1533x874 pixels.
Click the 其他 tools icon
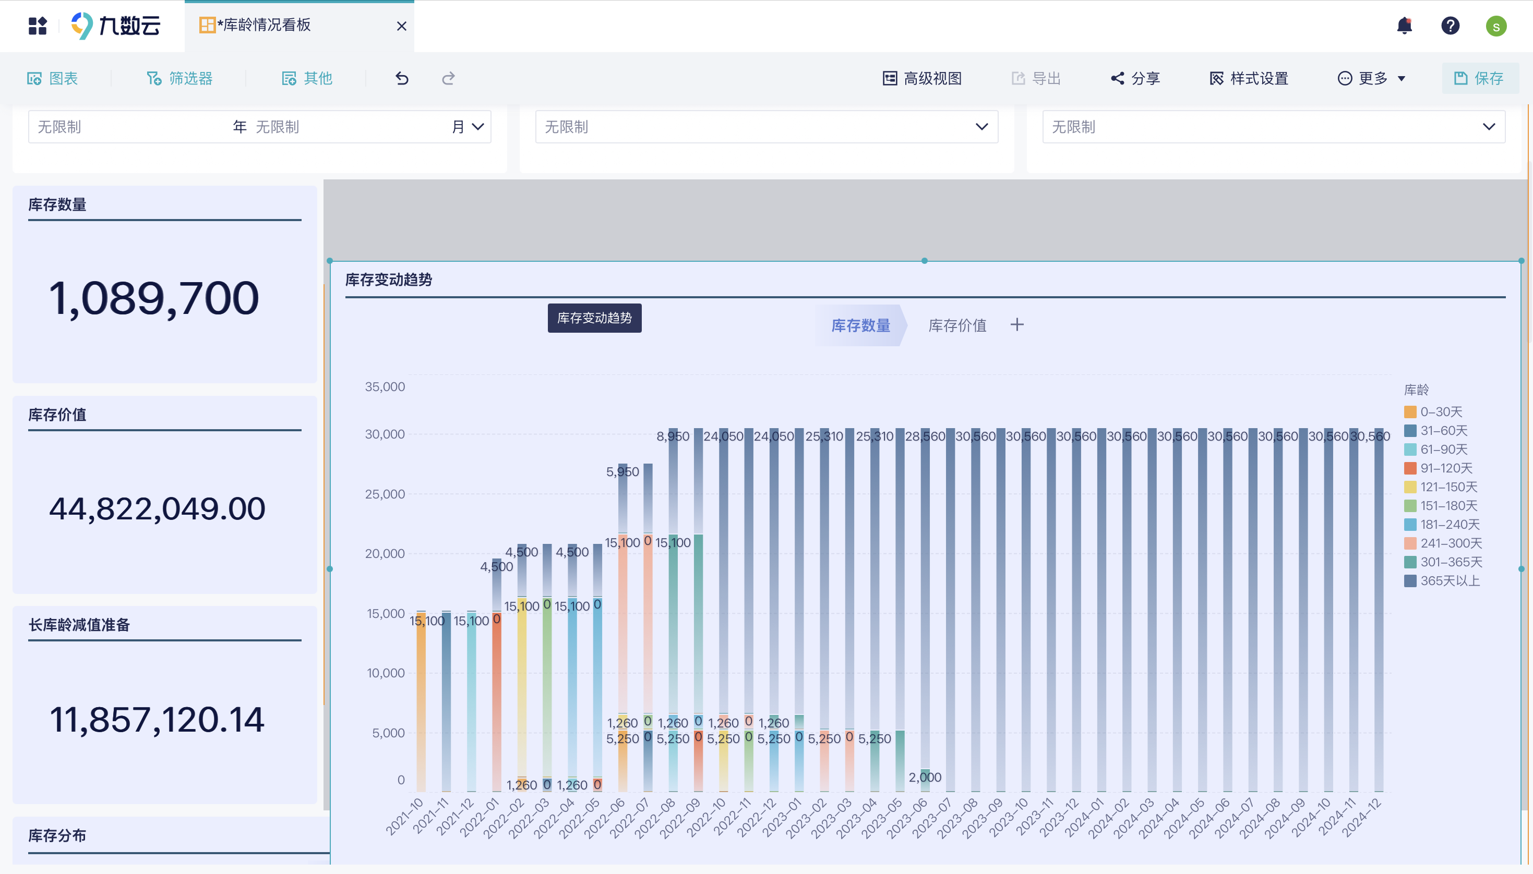coord(307,78)
